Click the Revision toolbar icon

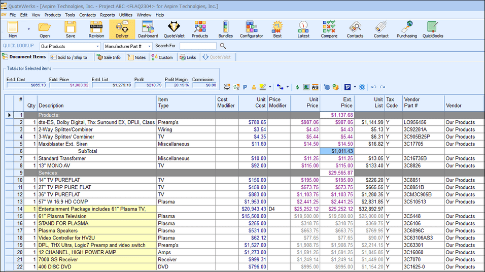coord(96,29)
